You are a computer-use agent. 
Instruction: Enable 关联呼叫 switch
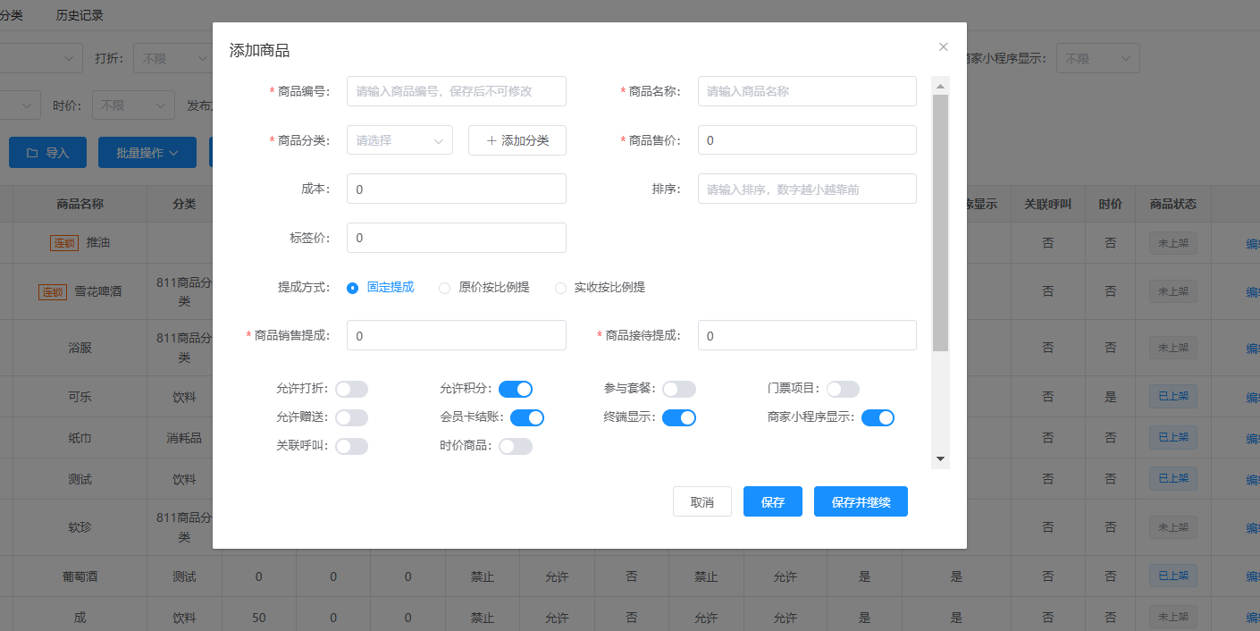[351, 446]
